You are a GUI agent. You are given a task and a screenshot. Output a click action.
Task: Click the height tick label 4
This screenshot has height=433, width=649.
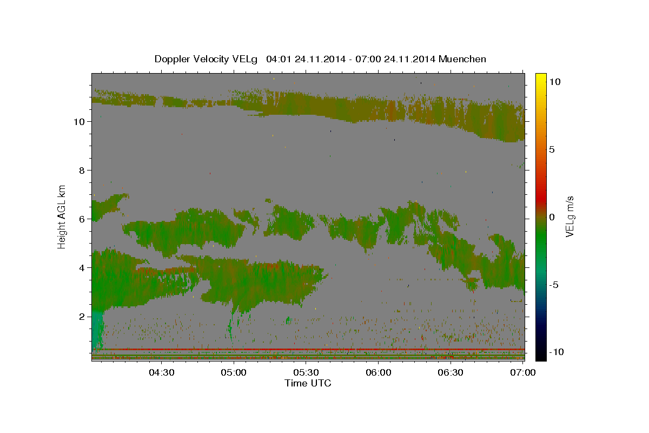82,268
